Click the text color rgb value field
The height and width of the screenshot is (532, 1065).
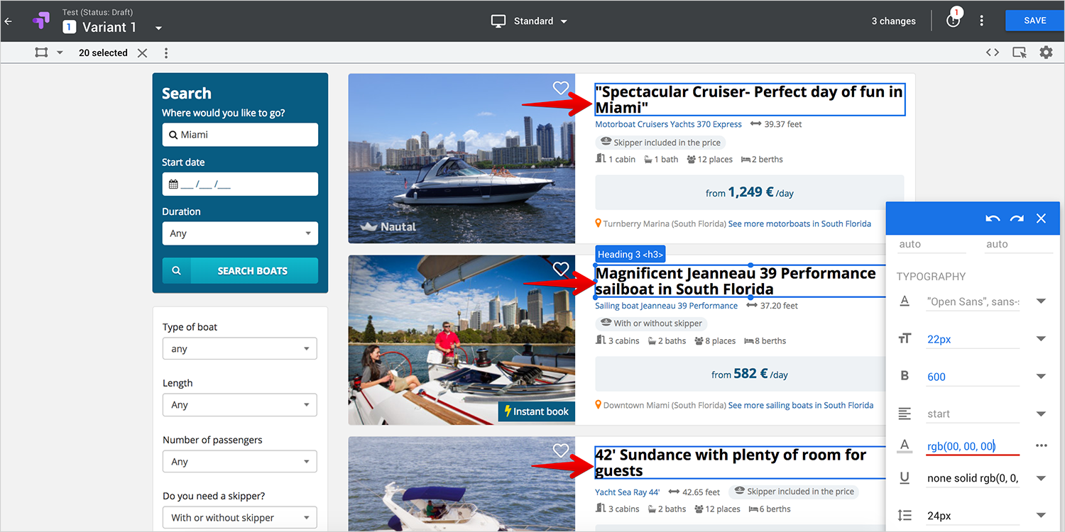[972, 446]
